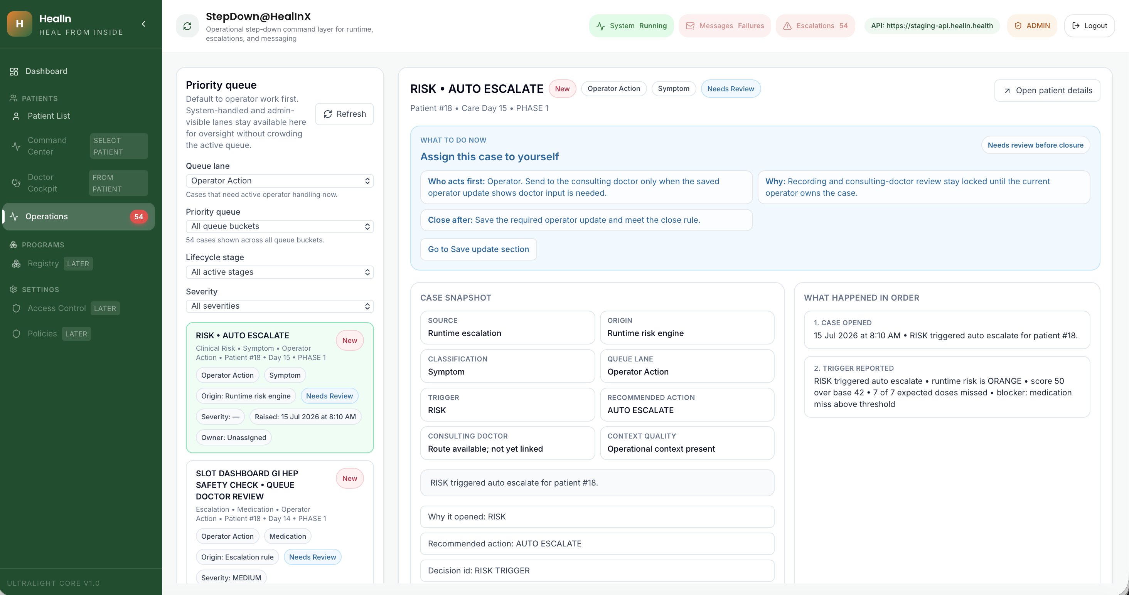Click the Logout arrow icon
The height and width of the screenshot is (595, 1129).
pos(1076,26)
